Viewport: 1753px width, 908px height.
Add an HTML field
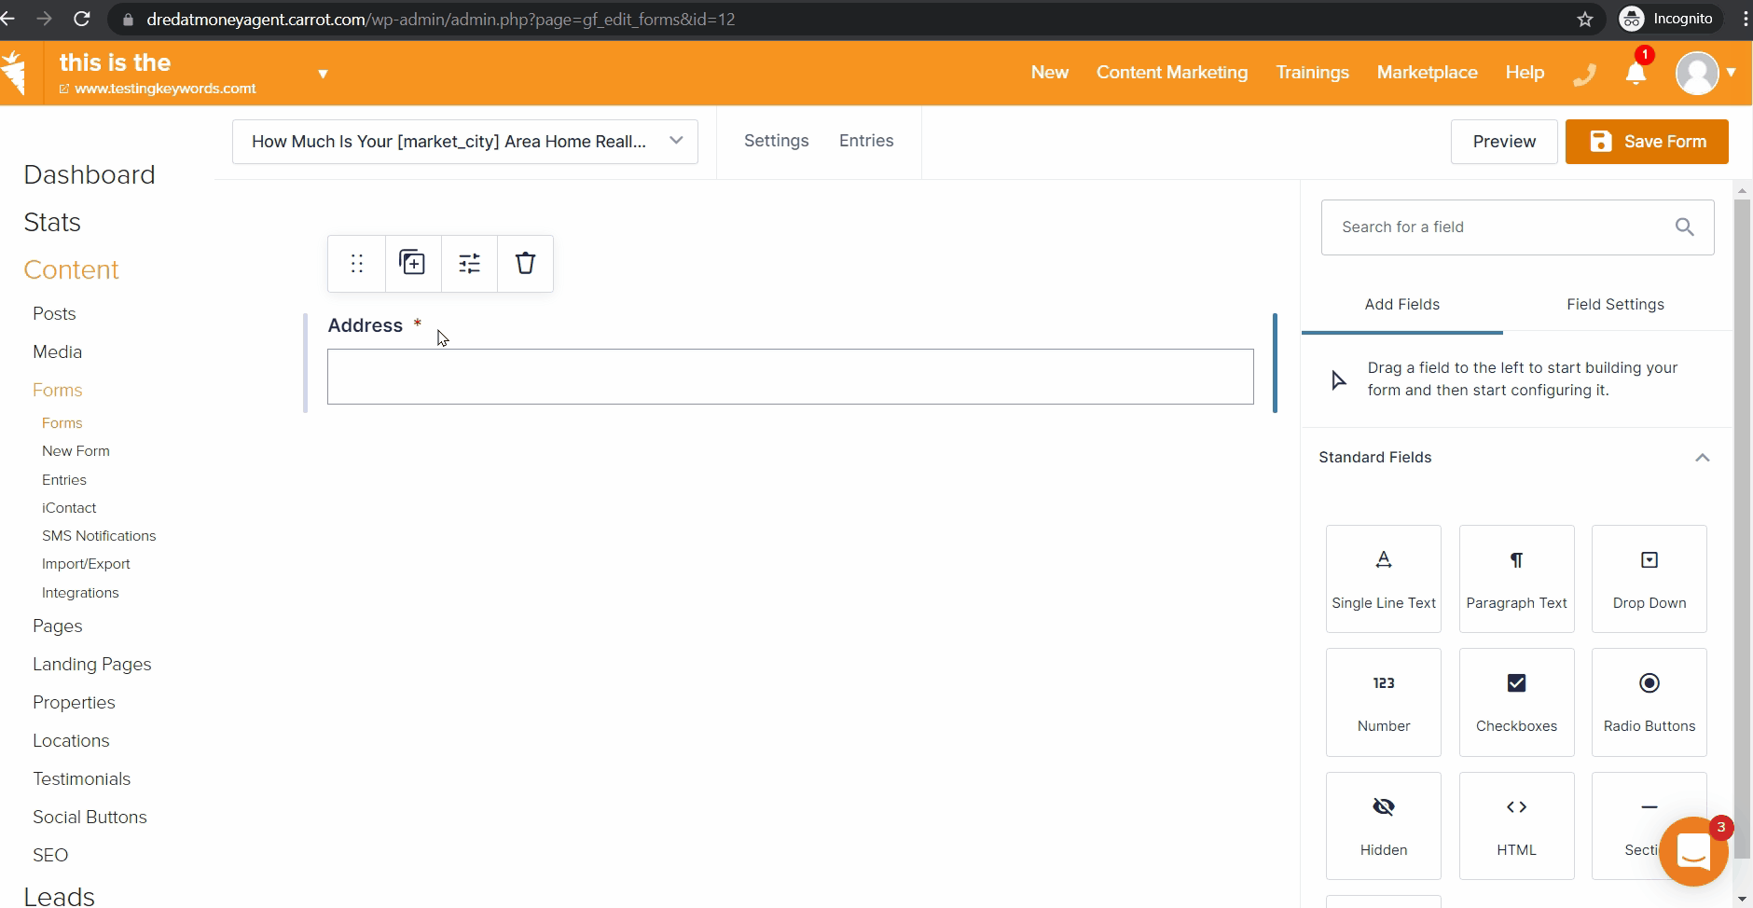1516,826
